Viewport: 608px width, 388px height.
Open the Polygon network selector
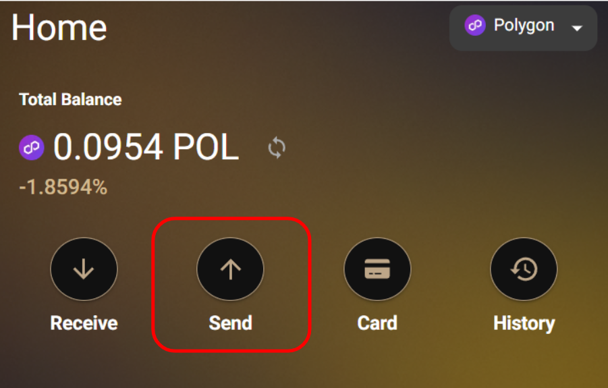[x=523, y=28]
